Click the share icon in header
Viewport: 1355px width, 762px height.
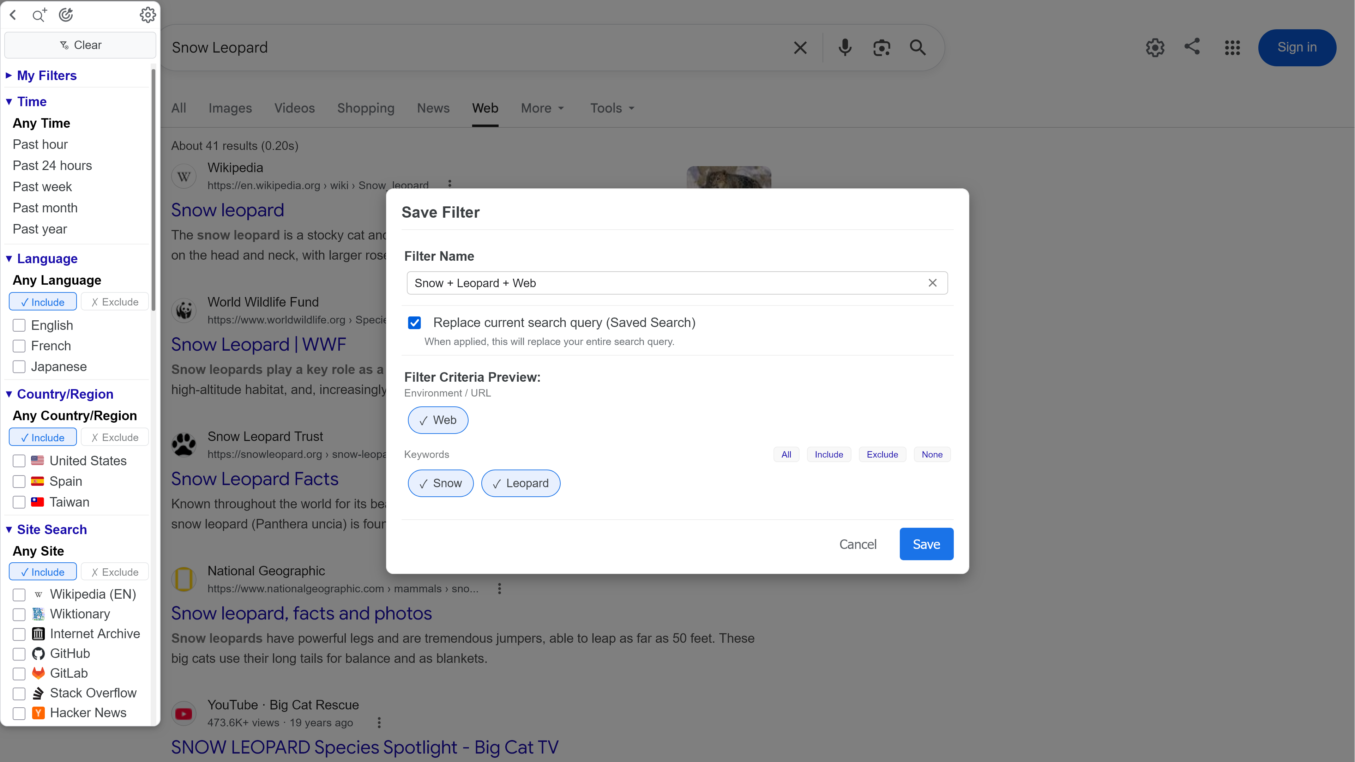pyautogui.click(x=1192, y=46)
